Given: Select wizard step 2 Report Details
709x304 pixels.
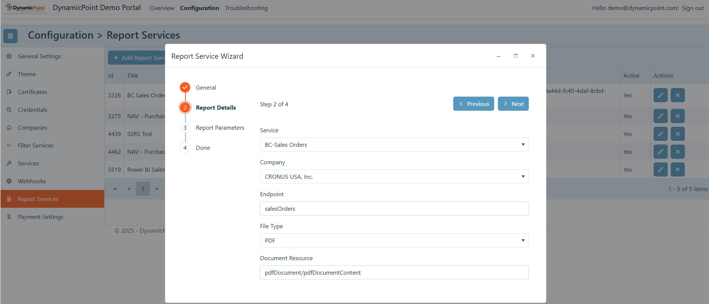Looking at the screenshot, I should coord(208,107).
